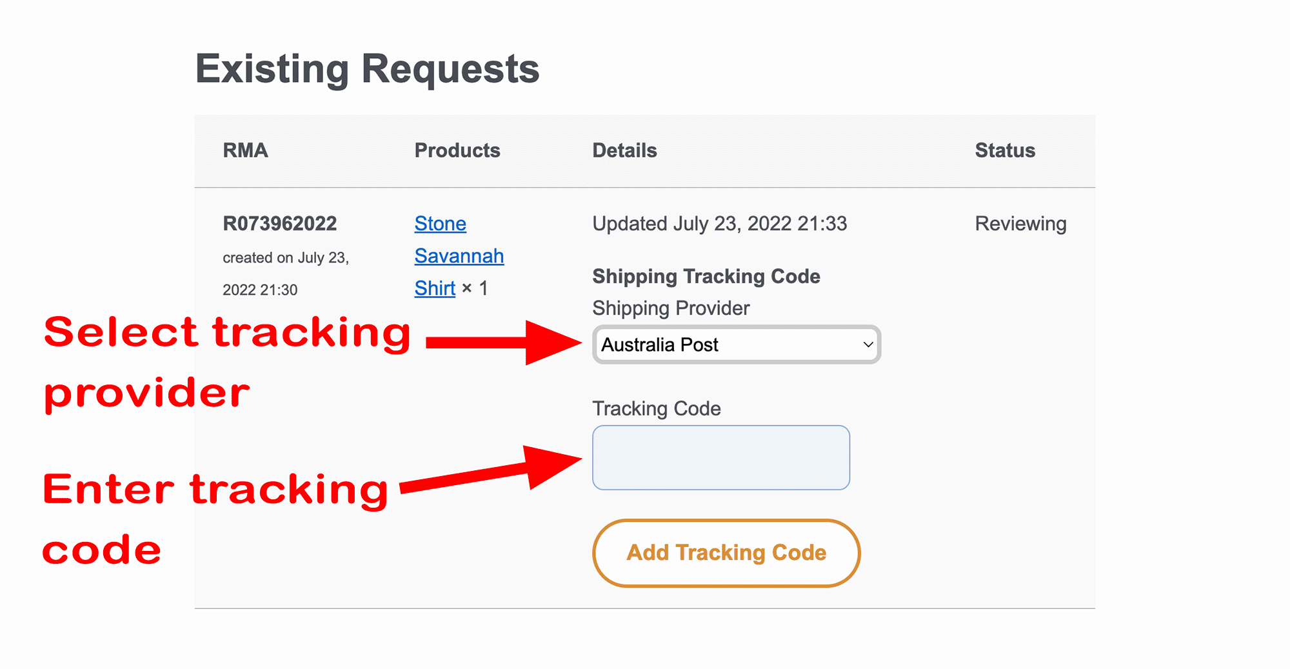Click the Existing Requests heading
Viewport: 1290px width, 669px height.
pos(367,69)
